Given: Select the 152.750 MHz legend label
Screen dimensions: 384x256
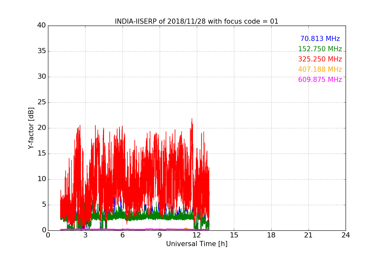Looking at the screenshot, I should pyautogui.click(x=320, y=49).
